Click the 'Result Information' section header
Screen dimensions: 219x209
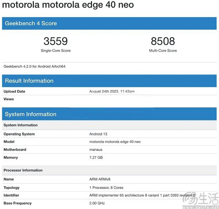(109, 81)
